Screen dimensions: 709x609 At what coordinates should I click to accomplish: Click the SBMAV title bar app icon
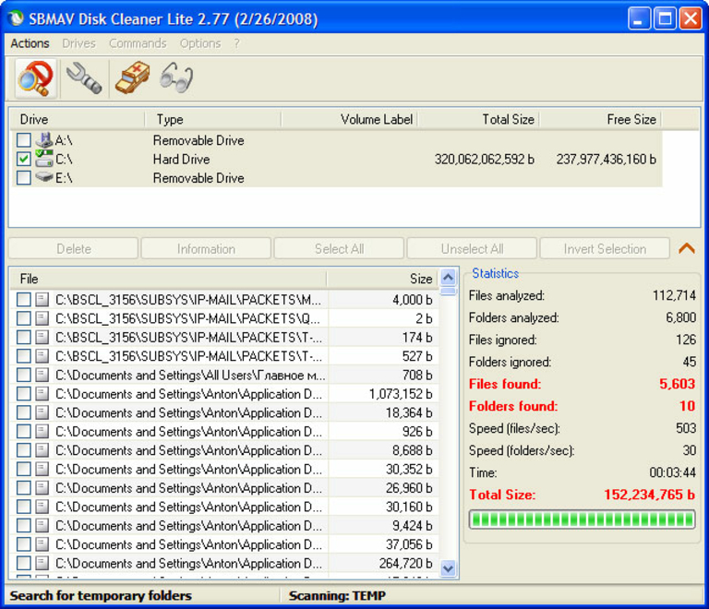coord(17,19)
